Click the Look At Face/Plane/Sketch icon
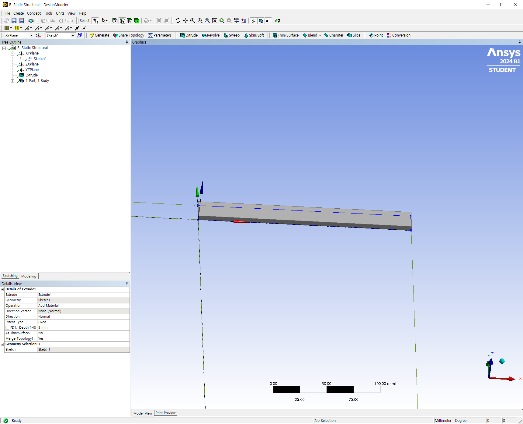Viewport: 523px width, 424px height. point(278,21)
